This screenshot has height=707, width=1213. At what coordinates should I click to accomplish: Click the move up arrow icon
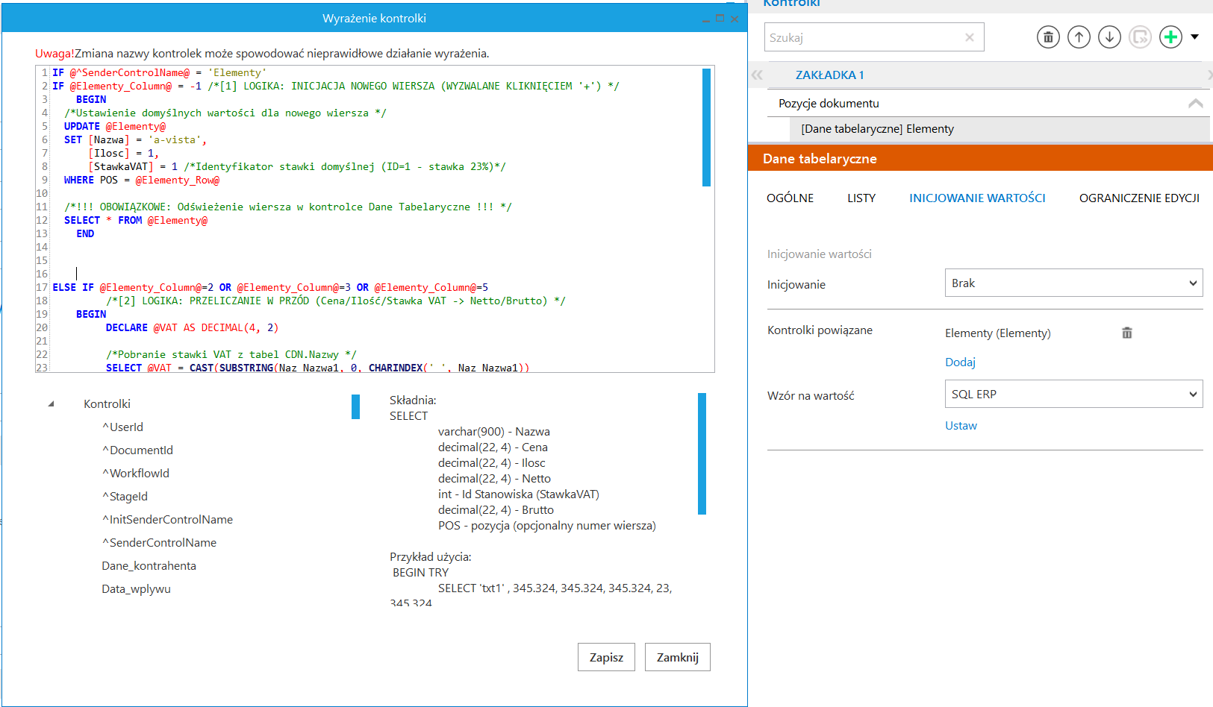click(x=1079, y=37)
